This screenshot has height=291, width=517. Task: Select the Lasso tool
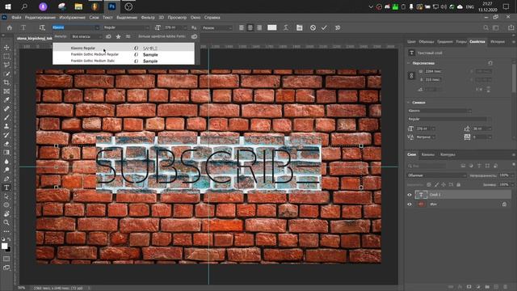(6, 65)
